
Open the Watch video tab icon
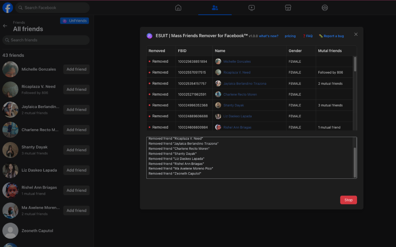point(252,8)
